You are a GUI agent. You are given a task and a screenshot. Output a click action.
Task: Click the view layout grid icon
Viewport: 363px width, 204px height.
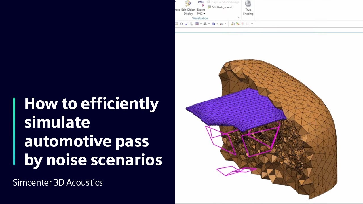pyautogui.click(x=197, y=24)
